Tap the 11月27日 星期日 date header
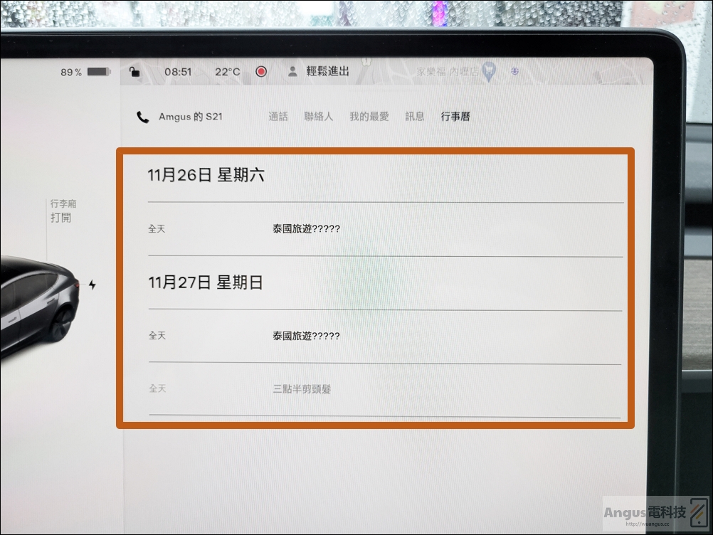Screen dimensions: 713x535 point(206,282)
